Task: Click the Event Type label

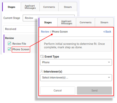Action: tap(52, 56)
